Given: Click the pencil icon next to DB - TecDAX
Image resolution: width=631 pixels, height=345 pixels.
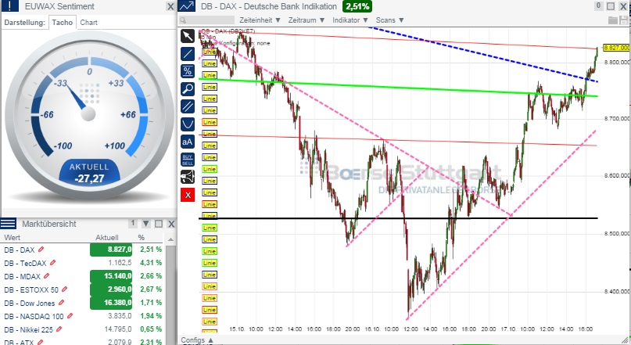Looking at the screenshot, I should 52,263.
